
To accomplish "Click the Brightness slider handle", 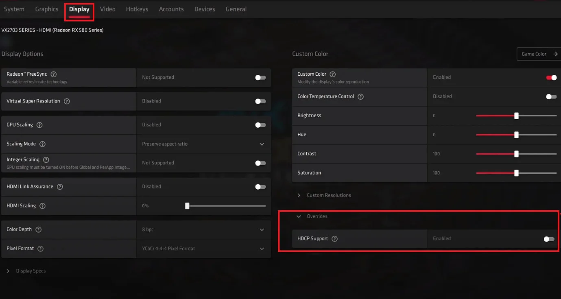I will coord(516,116).
